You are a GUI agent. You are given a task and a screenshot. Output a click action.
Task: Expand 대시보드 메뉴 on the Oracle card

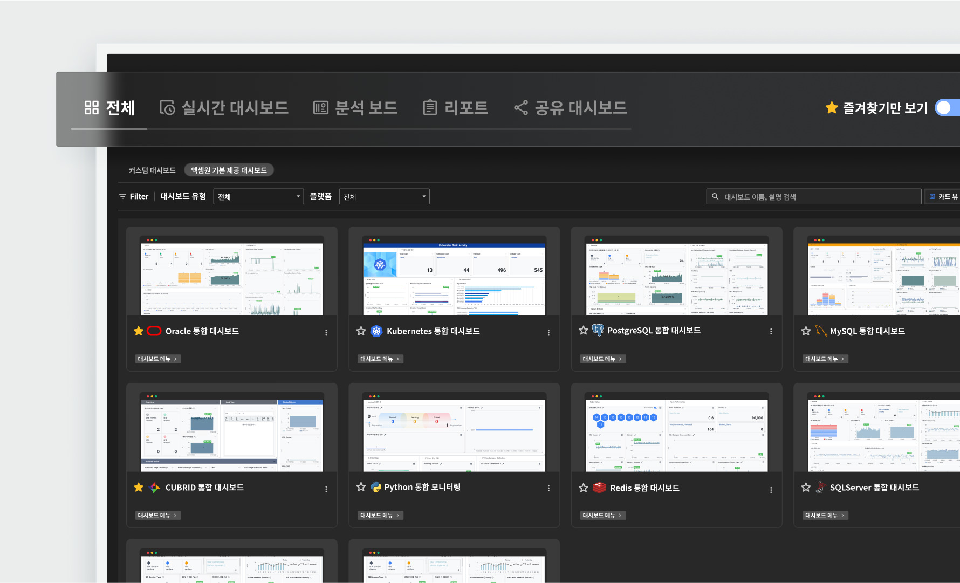coord(157,359)
